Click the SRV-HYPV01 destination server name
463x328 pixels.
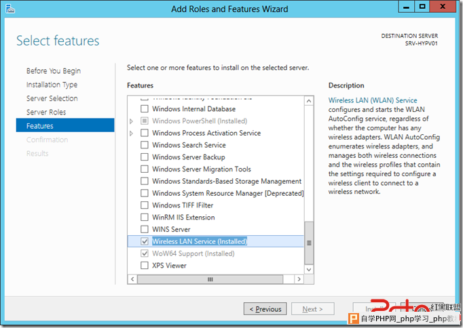(421, 43)
